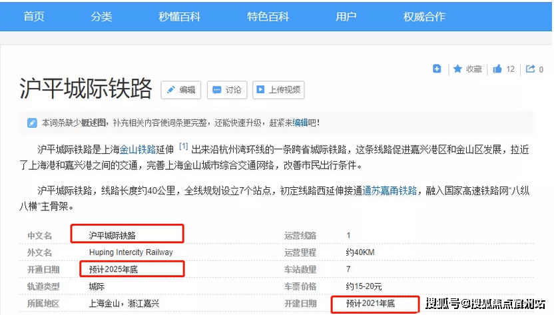Open the 分类 navigation item
The width and height of the screenshot is (556, 315).
pos(102,17)
